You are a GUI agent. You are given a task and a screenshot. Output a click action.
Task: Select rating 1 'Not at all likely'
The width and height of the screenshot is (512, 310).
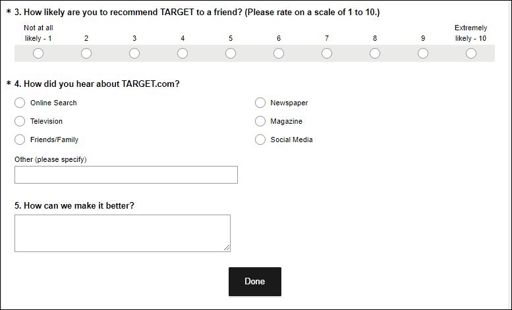pyautogui.click(x=38, y=53)
